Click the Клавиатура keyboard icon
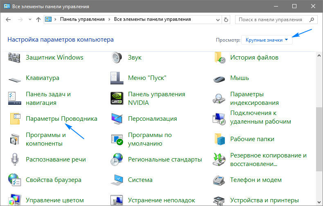323x206 pixels. click(x=15, y=78)
